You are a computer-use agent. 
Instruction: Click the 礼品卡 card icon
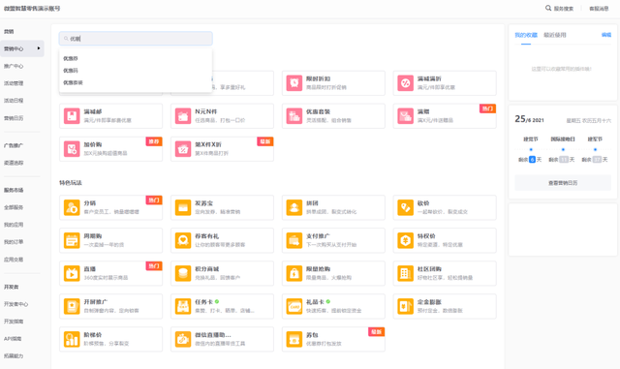(294, 306)
